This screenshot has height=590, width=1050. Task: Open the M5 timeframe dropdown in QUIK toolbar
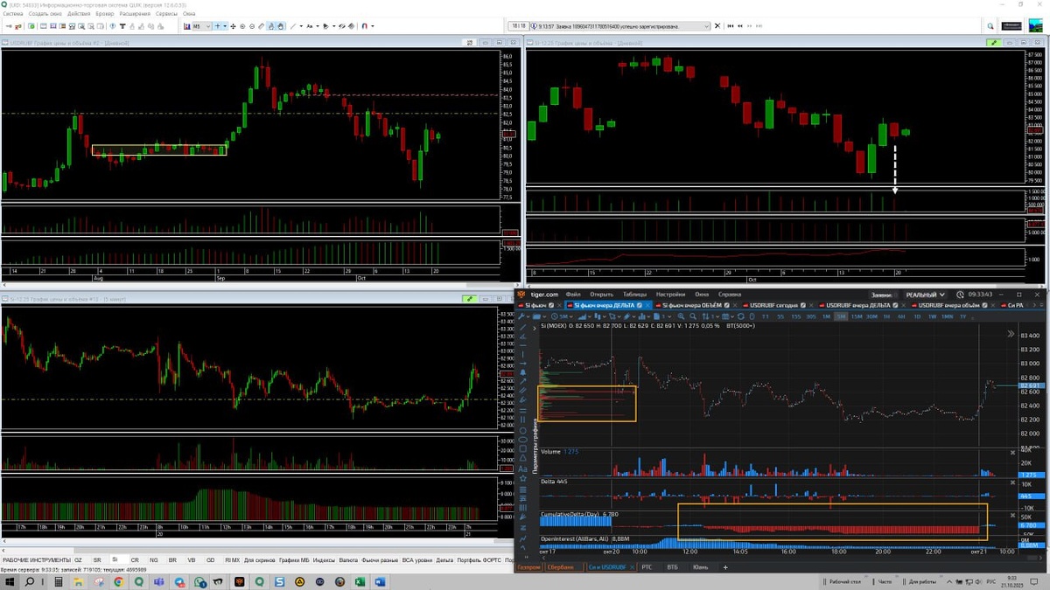[x=202, y=26]
